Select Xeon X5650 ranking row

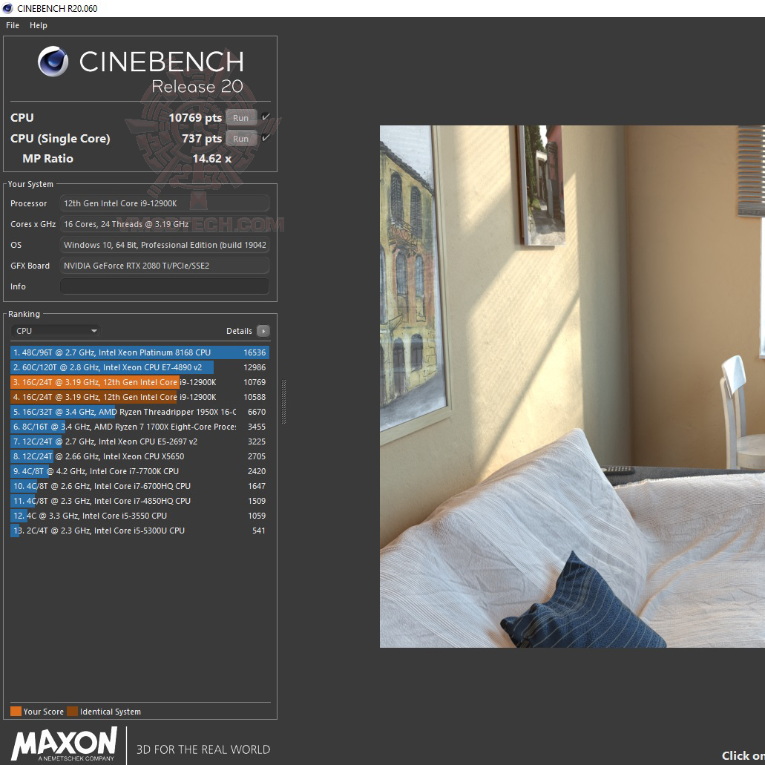139,456
